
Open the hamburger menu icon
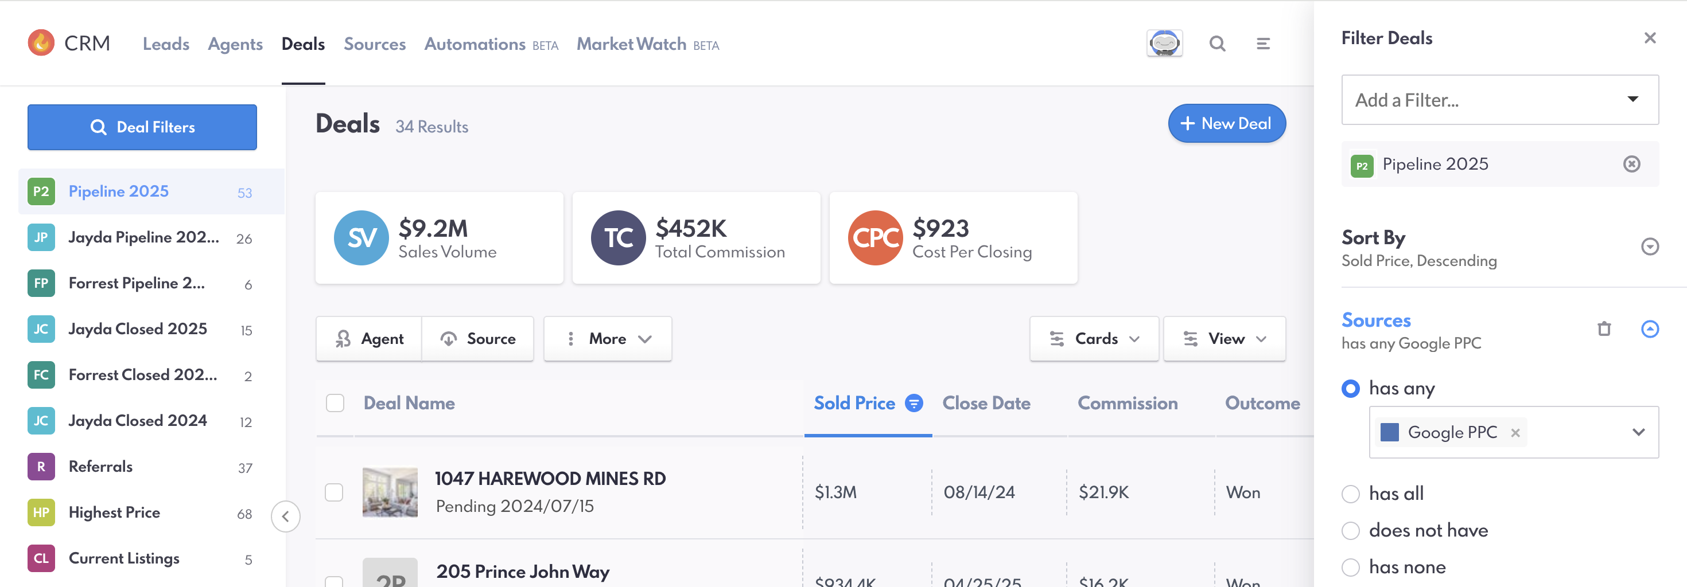coord(1262,44)
